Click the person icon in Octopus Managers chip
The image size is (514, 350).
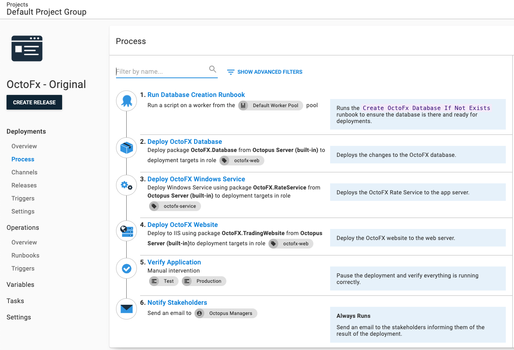click(x=200, y=313)
